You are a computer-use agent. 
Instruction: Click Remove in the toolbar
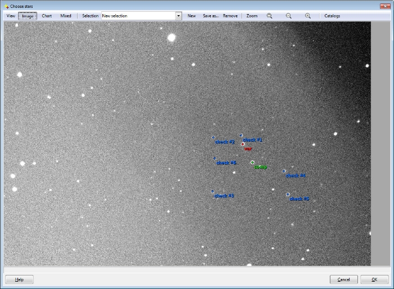[230, 16]
